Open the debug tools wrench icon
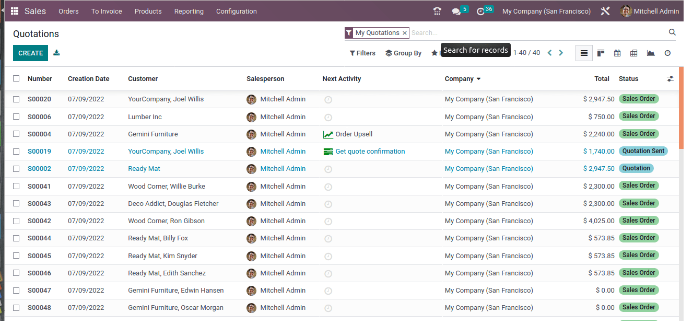Image resolution: width=693 pixels, height=336 pixels. tap(605, 11)
